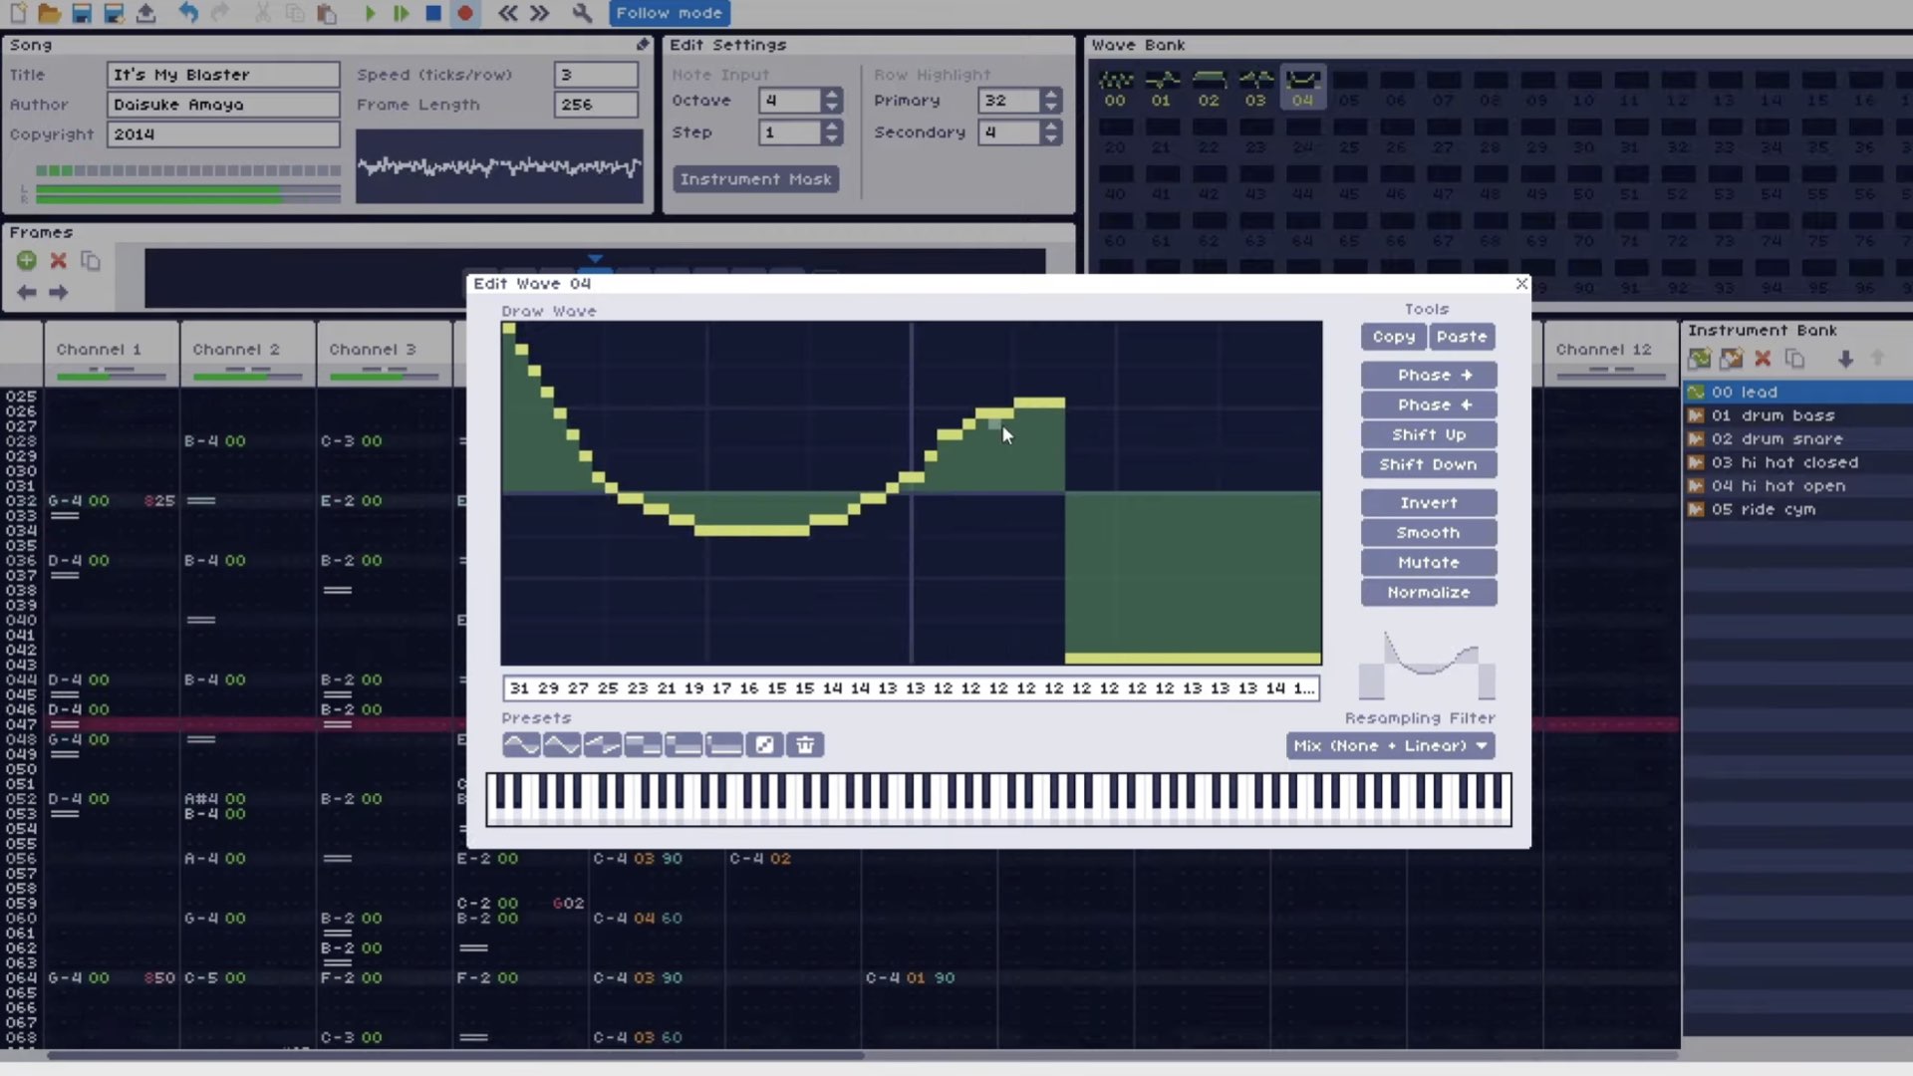Select wave slot 02 in Wave Bank
1913x1076 pixels.
(x=1209, y=88)
